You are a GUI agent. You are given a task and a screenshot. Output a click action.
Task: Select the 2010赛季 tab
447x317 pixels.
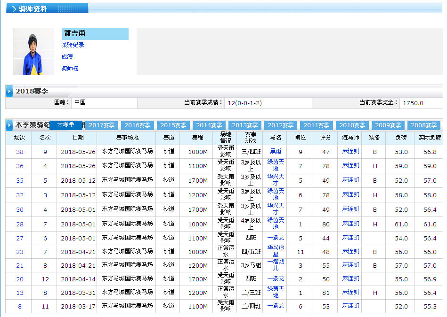point(352,125)
